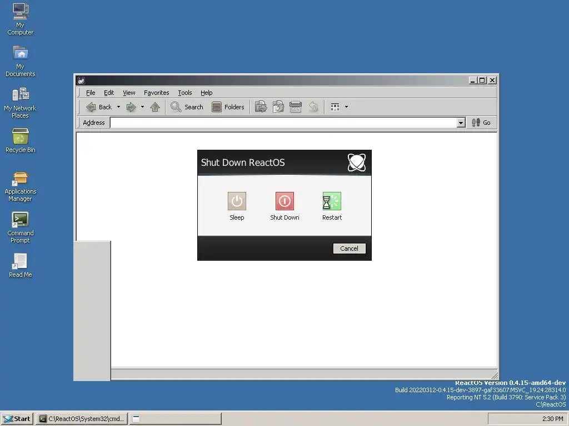Click the explorer window title bar icon
This screenshot has height=426, width=569.
[81, 80]
